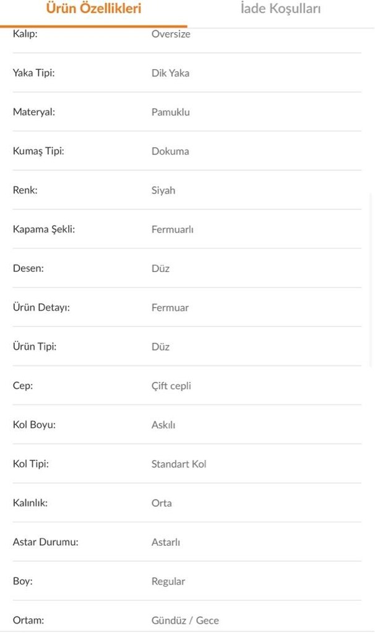Viewport: 375px width, 633px height.
Task: Open the İade Koşulları tab
Action: click(x=280, y=9)
